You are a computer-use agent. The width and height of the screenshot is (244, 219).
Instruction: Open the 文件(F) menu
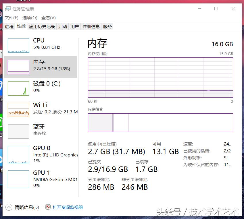pos(11,18)
